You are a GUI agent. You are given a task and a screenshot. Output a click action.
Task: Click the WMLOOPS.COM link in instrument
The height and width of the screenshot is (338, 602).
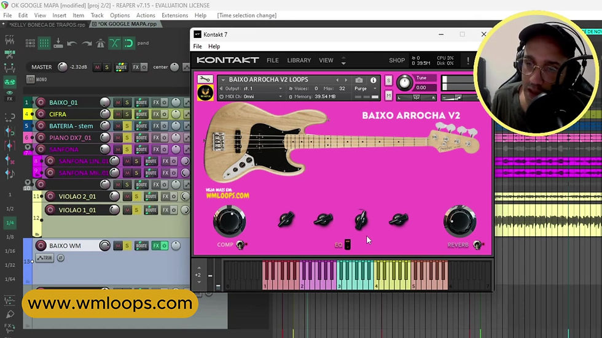click(228, 196)
